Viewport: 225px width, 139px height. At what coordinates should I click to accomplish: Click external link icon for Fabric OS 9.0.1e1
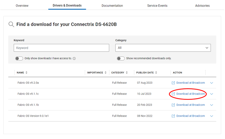click(173, 116)
